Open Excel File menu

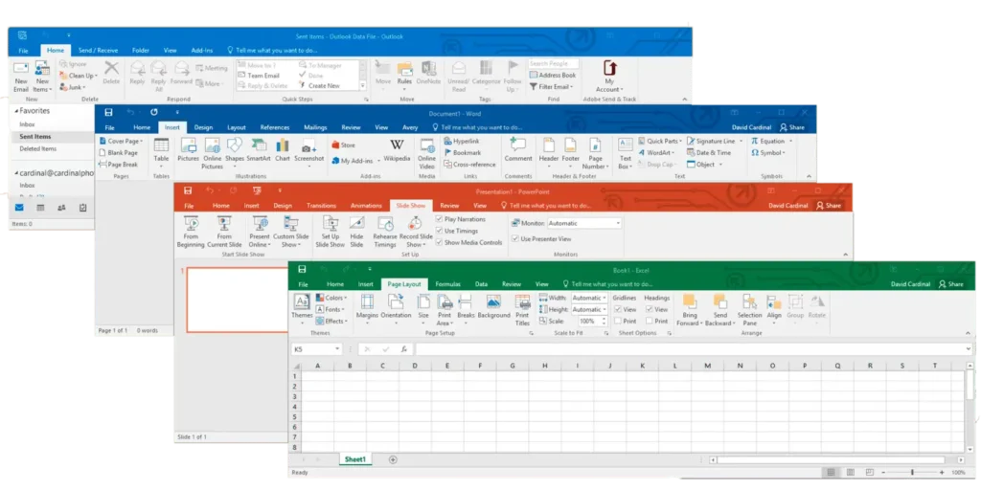[x=304, y=284]
